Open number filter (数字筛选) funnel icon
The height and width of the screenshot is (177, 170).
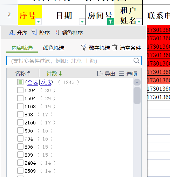click(84, 48)
